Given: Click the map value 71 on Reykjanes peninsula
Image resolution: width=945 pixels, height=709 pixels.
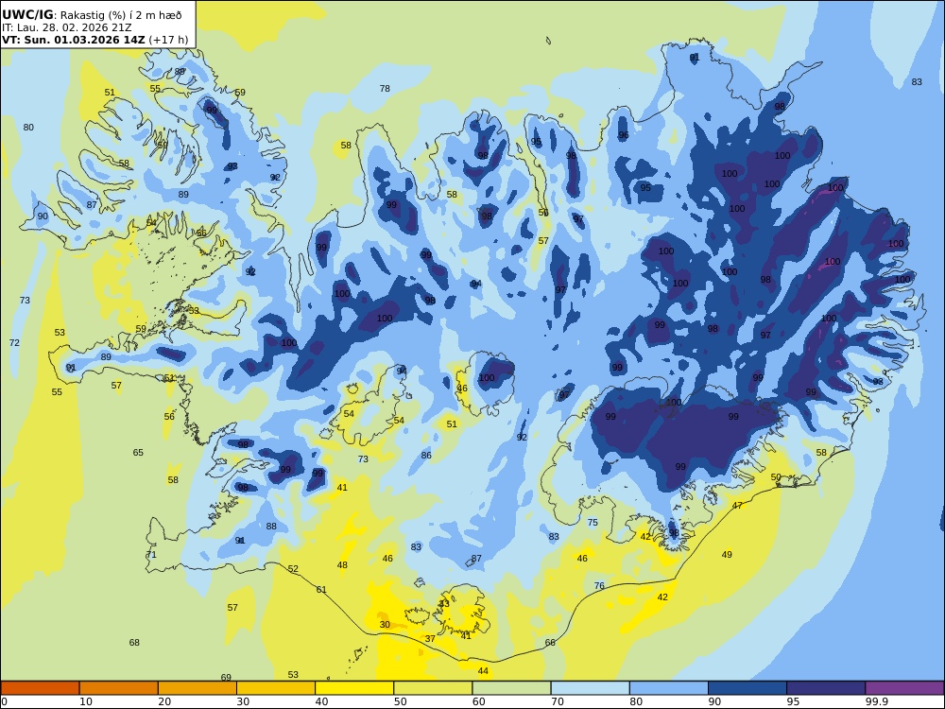Looking at the screenshot, I should point(151,555).
